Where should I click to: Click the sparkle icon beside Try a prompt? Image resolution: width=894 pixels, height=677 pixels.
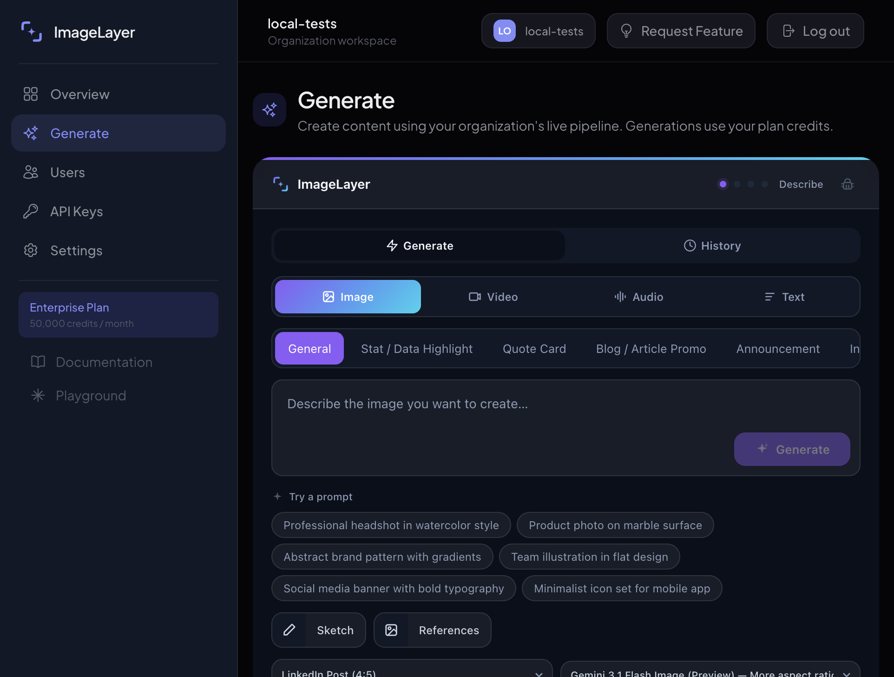277,497
